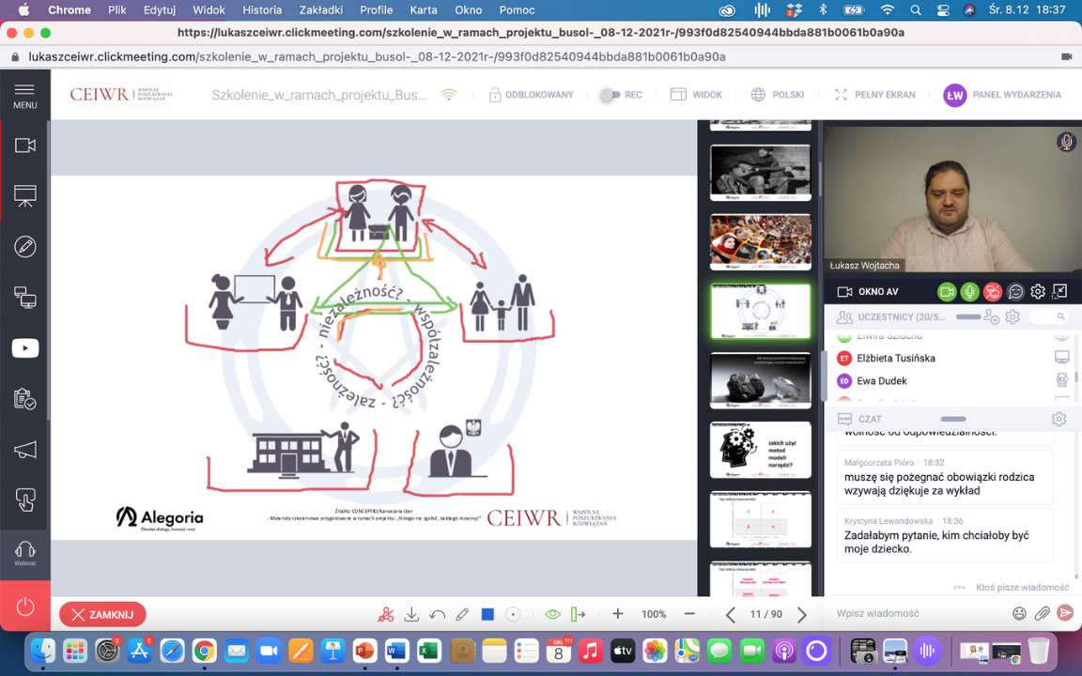Viewport: 1082px width, 676px height.
Task: Toggle the green camera button
Action: [947, 292]
